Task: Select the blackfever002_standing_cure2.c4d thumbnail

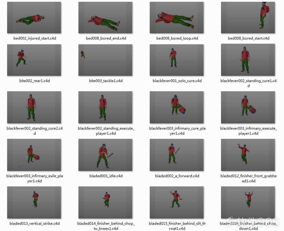Action: point(34,107)
